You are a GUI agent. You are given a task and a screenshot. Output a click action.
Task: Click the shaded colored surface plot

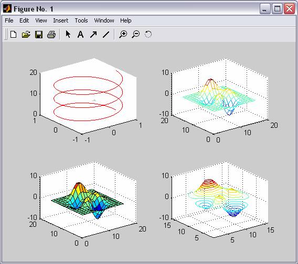tap(88, 200)
